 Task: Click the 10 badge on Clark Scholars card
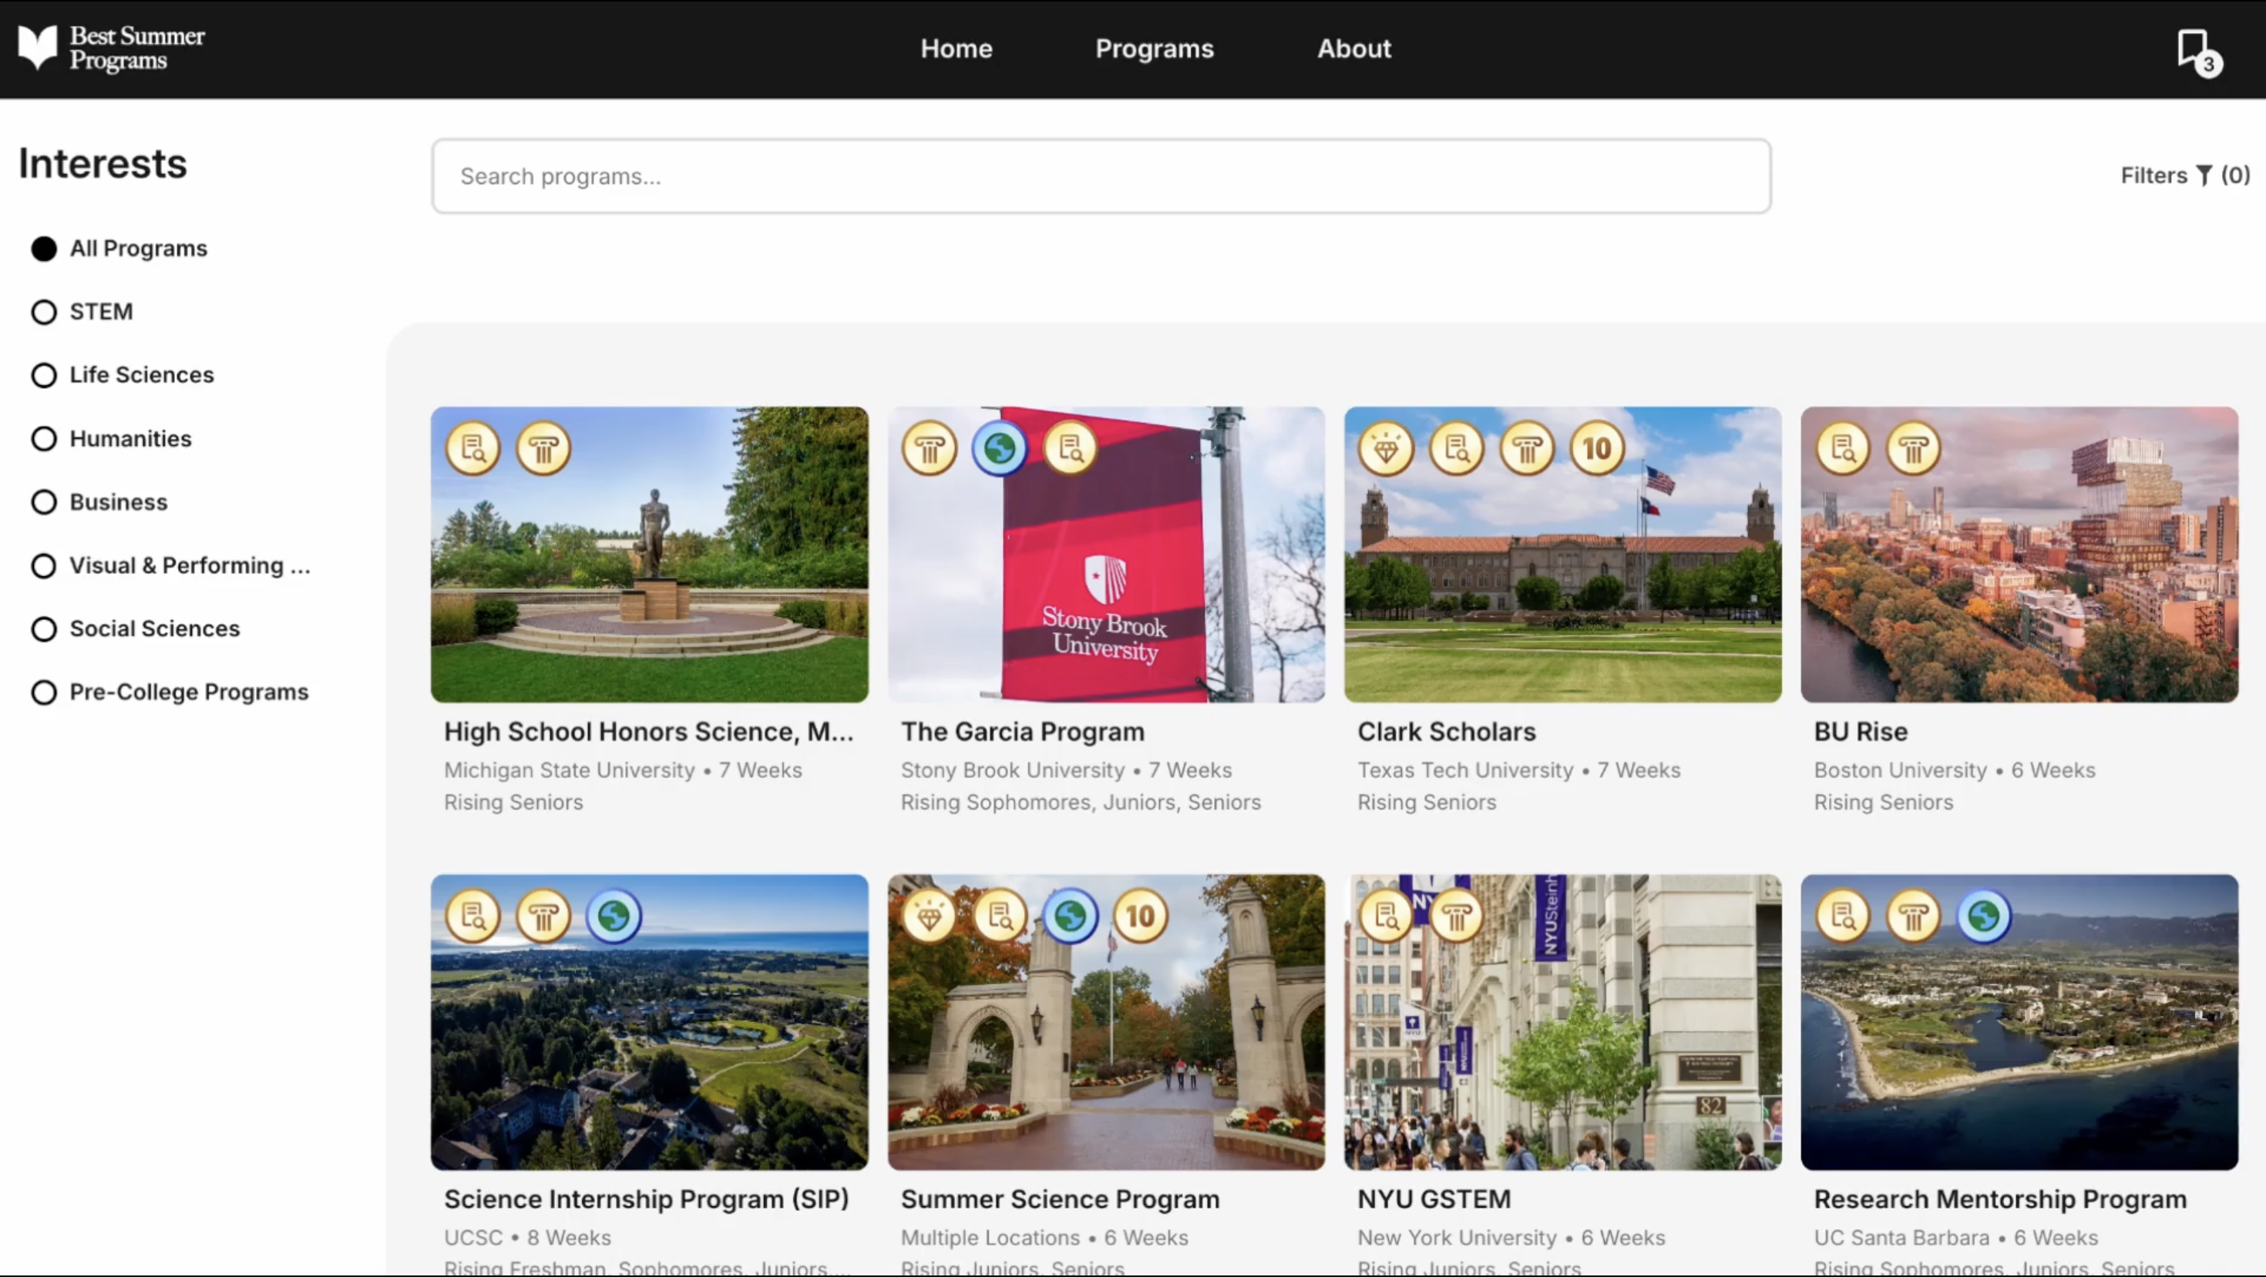pos(1598,448)
